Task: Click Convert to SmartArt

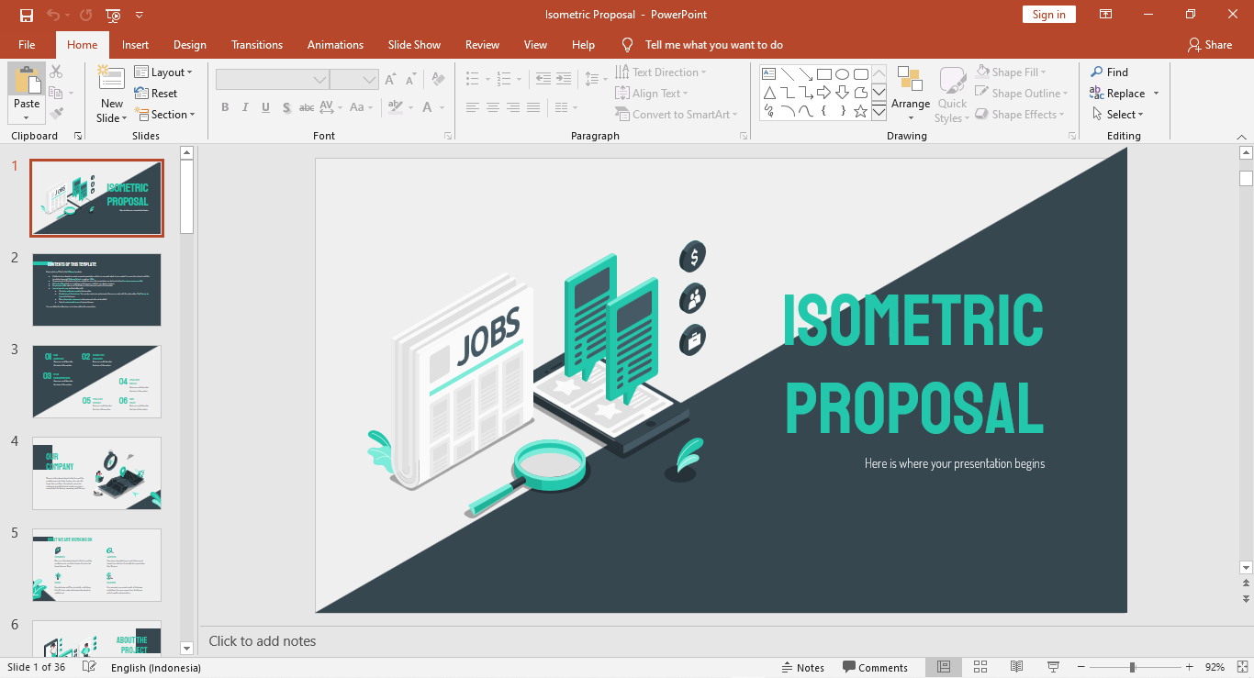Action: click(676, 114)
